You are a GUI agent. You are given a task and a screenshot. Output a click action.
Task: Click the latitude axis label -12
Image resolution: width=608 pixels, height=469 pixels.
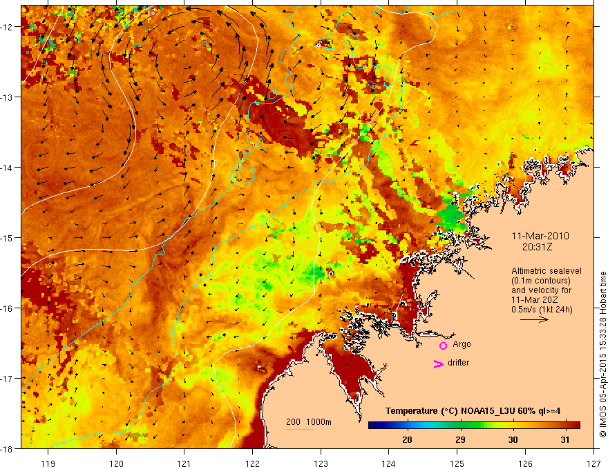click(8, 27)
